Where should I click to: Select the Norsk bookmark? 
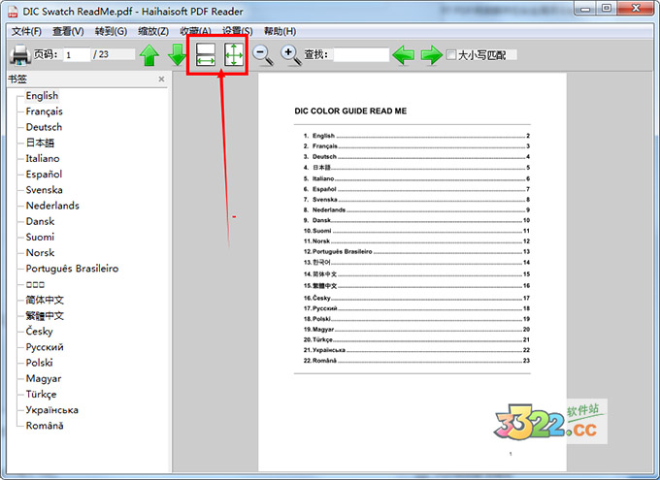coord(40,253)
